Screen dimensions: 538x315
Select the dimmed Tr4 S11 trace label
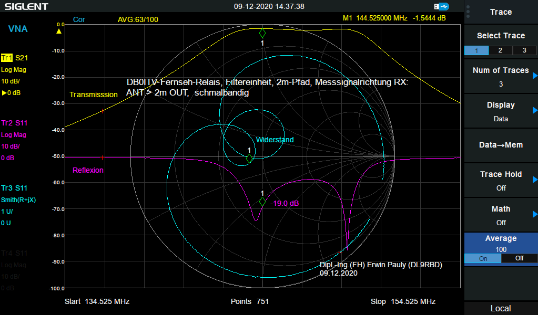(x=14, y=253)
